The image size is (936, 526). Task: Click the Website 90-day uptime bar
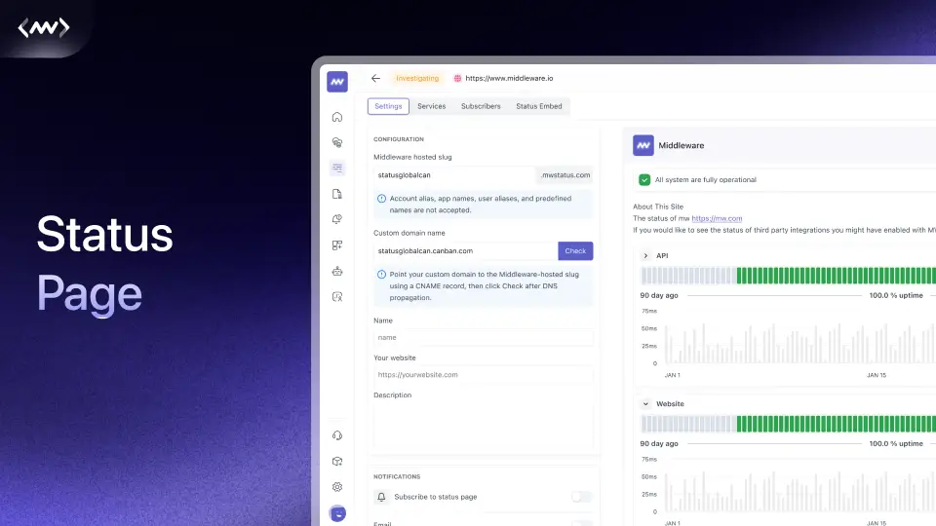coord(788,424)
